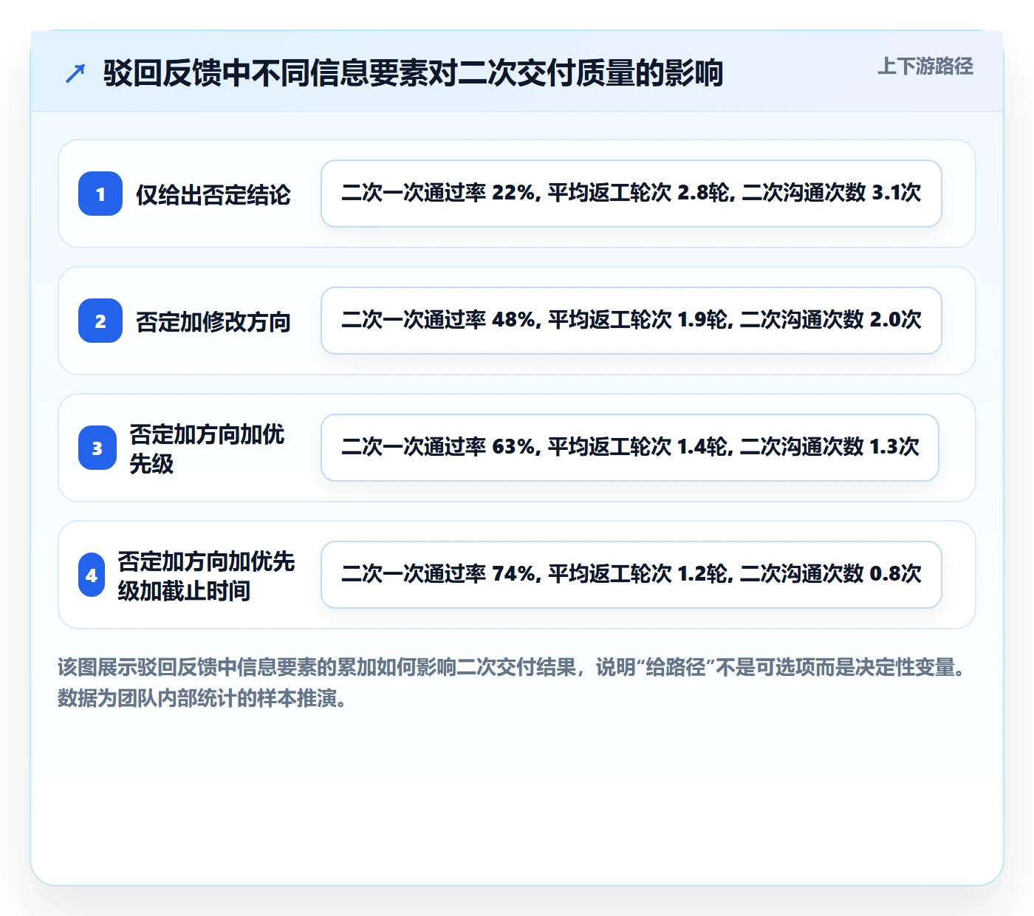Click the step number 3 badge
This screenshot has height=916, width=1034.
97,448
